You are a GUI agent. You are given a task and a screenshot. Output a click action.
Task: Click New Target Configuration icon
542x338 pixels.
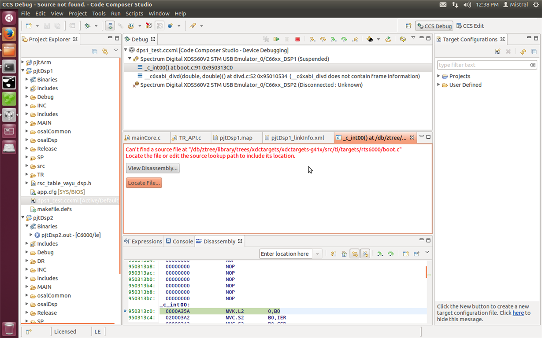tap(497, 51)
